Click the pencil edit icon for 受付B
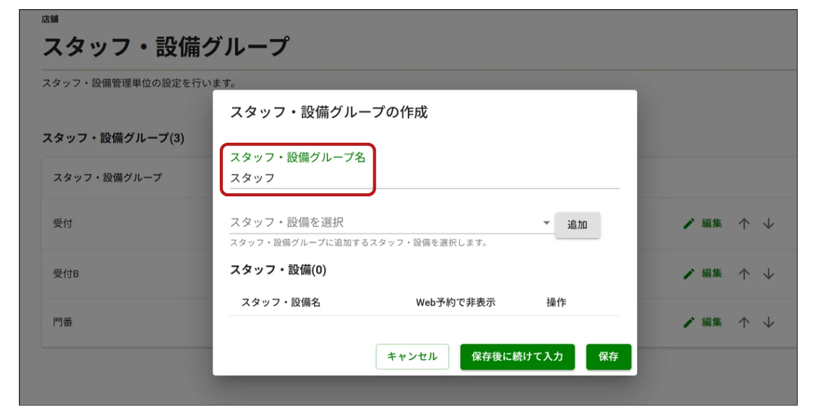This screenshot has height=415, width=816. click(x=688, y=274)
